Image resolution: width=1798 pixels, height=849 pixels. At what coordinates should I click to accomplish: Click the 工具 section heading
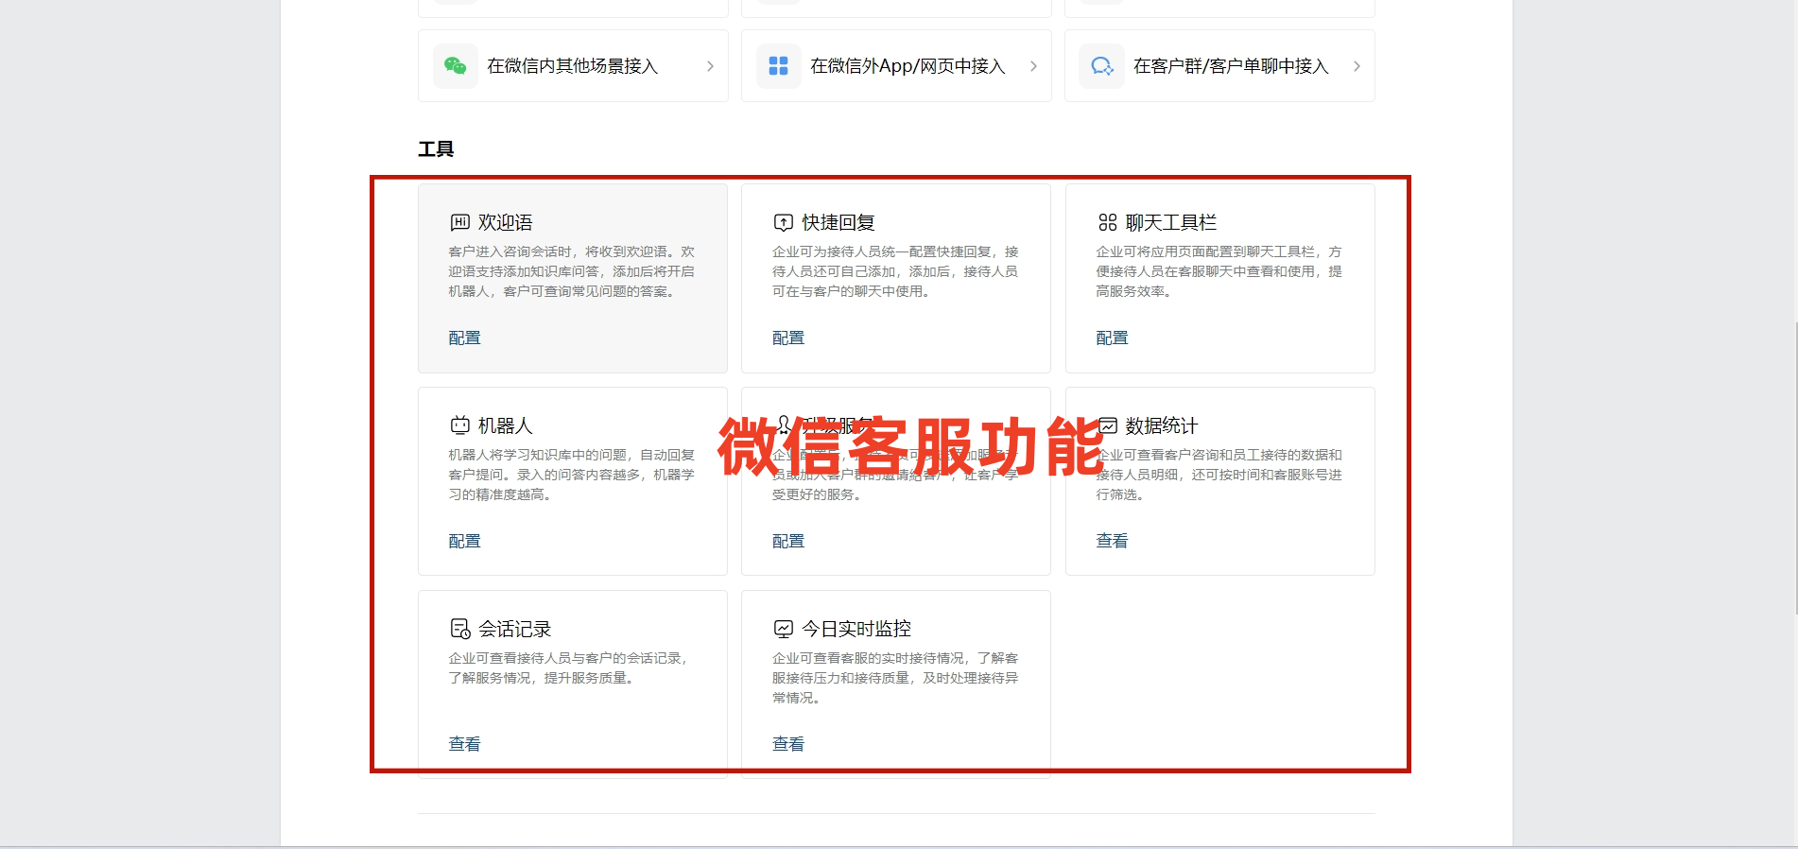click(436, 149)
